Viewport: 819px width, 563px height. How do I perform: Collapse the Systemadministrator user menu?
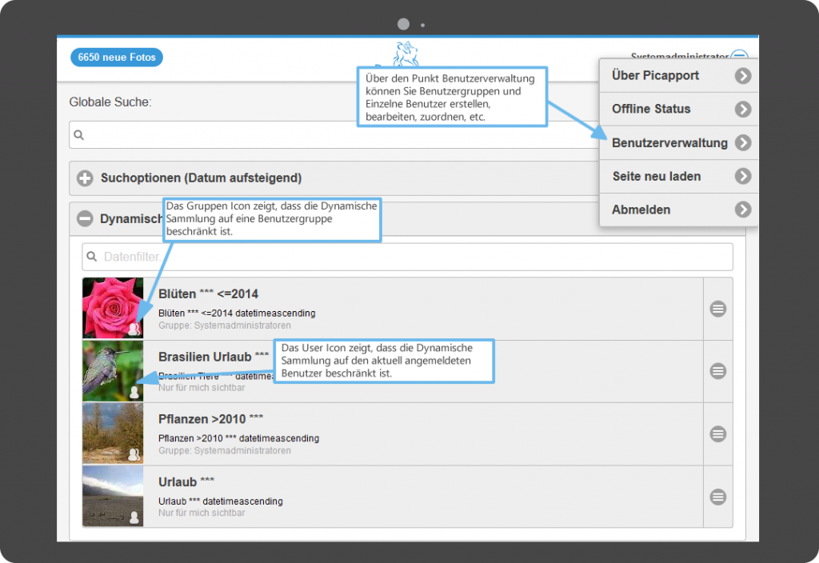(x=740, y=57)
